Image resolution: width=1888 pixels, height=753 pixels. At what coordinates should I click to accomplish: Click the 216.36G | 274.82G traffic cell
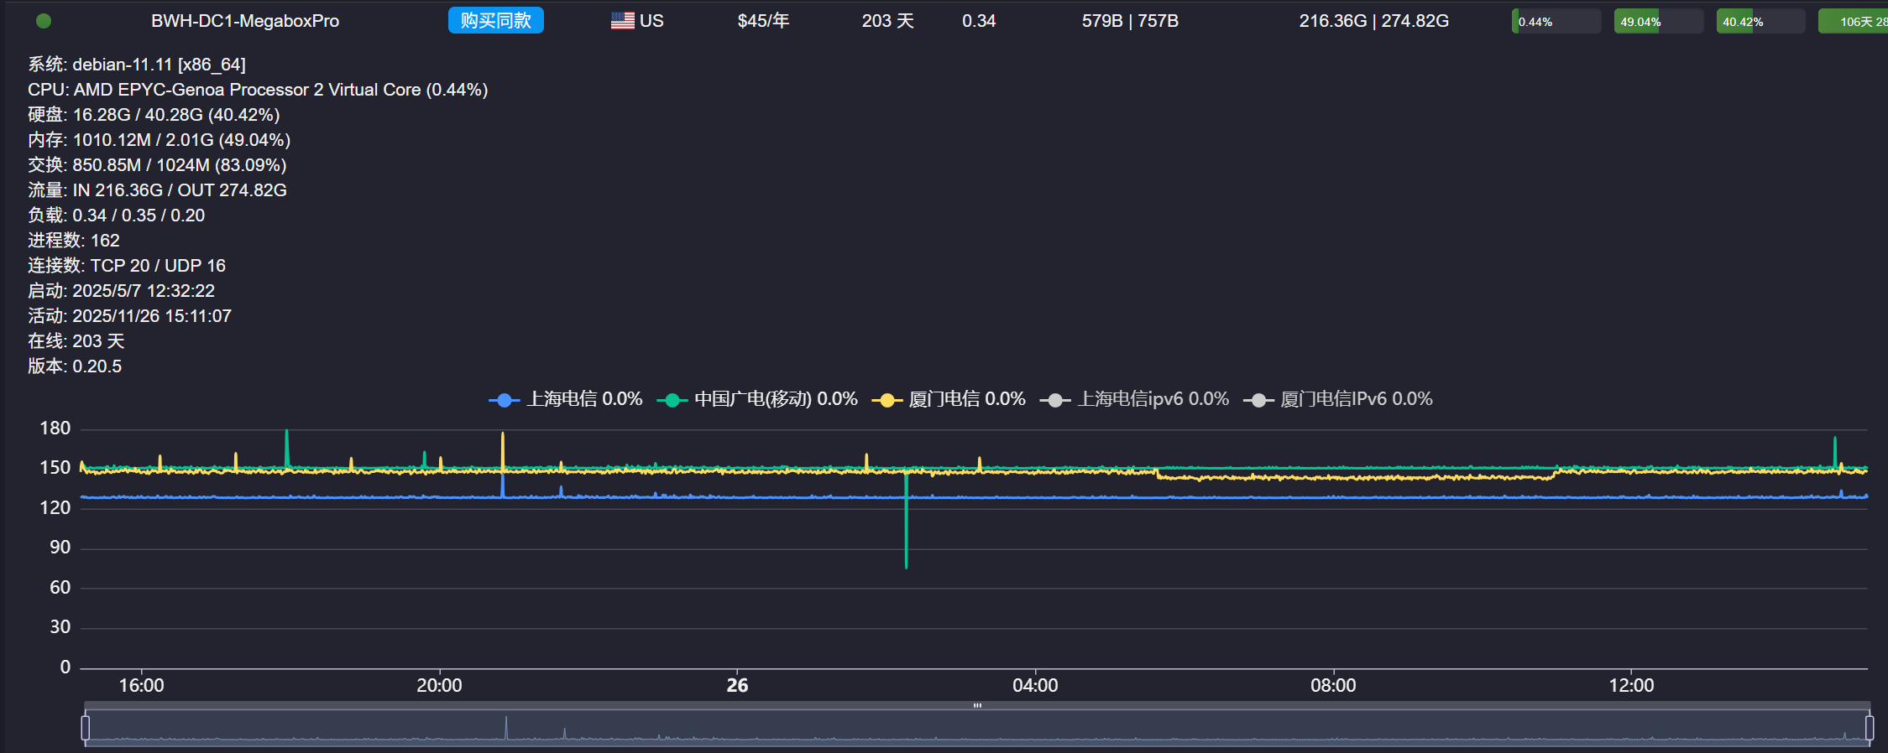click(1373, 21)
